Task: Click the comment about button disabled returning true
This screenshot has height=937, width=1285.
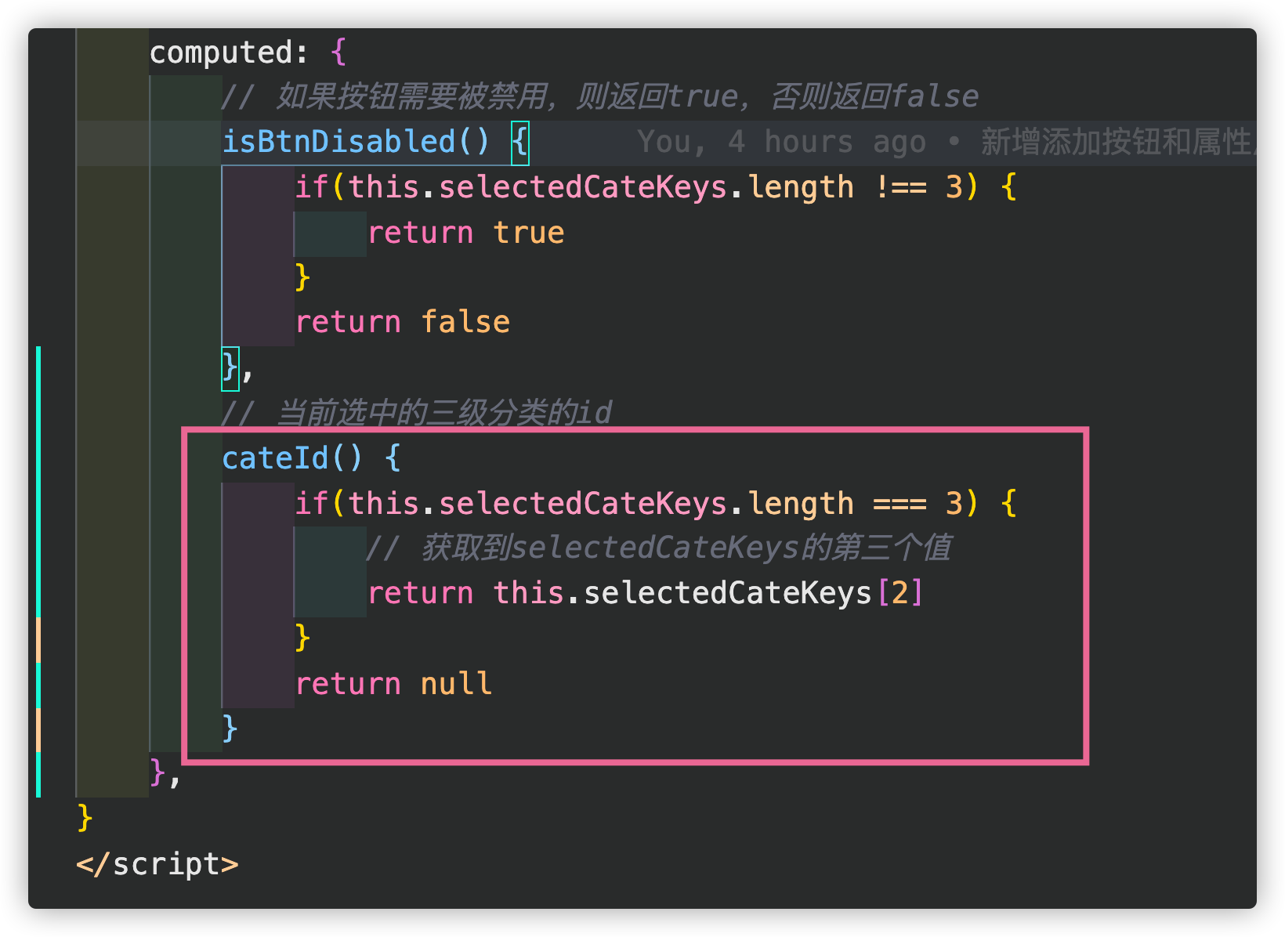Action: pos(599,96)
